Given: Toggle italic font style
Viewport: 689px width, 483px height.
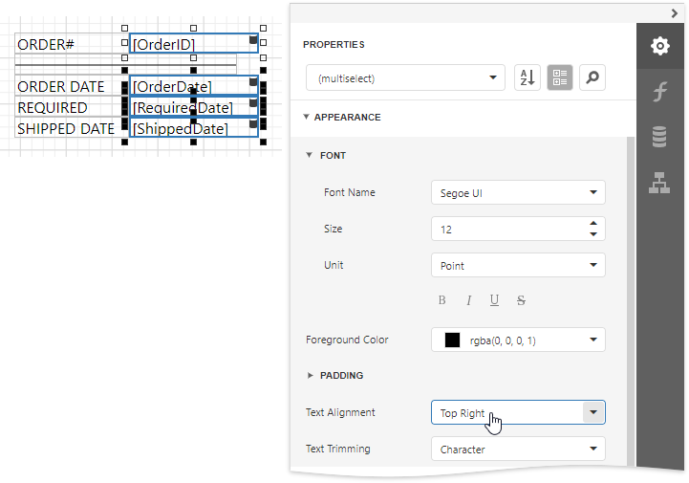Looking at the screenshot, I should (x=468, y=300).
